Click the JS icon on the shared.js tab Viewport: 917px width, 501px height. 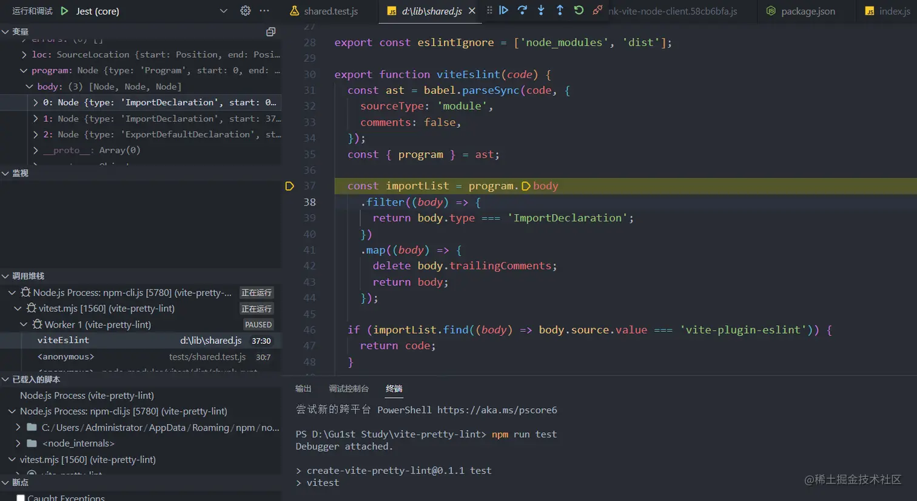pos(392,11)
